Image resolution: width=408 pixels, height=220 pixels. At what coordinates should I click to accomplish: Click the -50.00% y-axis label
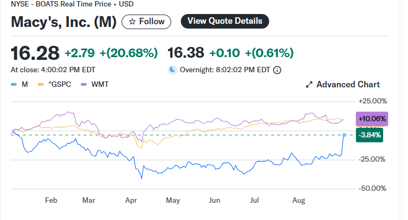pyautogui.click(x=372, y=188)
